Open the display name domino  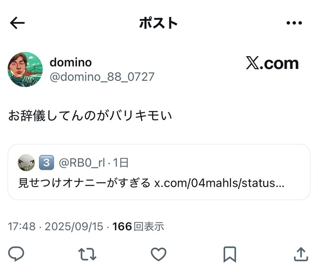[71, 62]
